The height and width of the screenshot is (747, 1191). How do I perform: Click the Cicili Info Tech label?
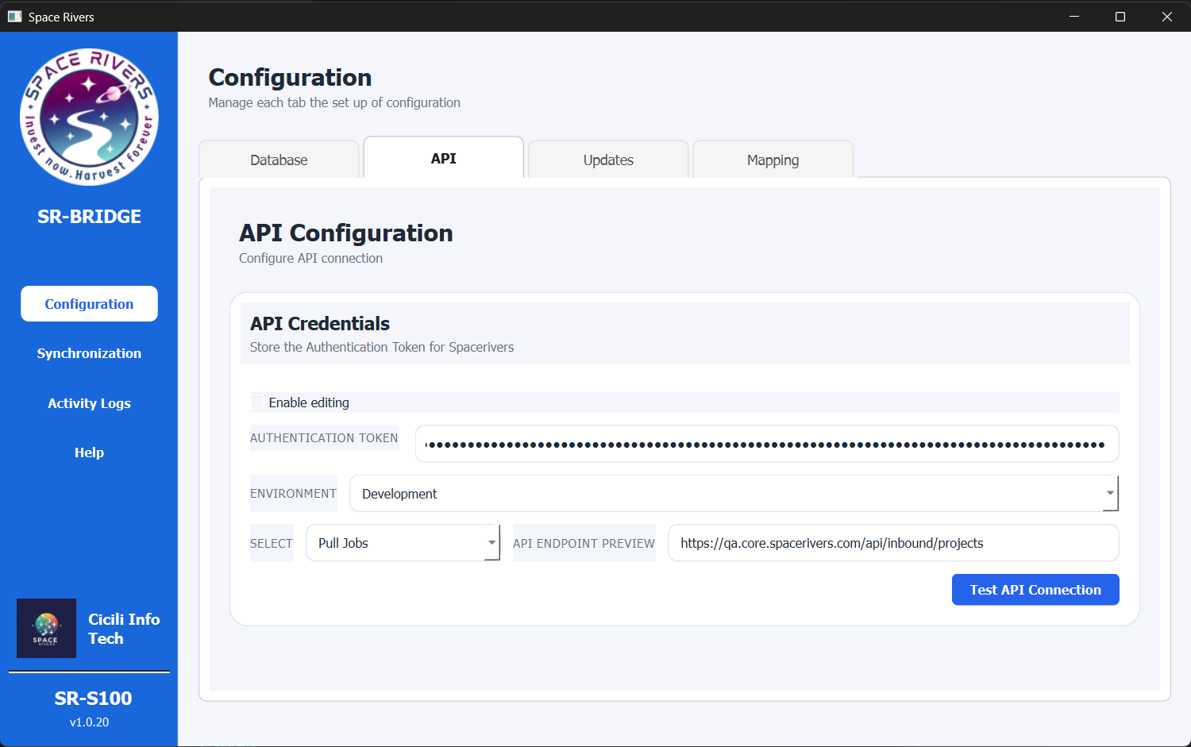tap(124, 629)
